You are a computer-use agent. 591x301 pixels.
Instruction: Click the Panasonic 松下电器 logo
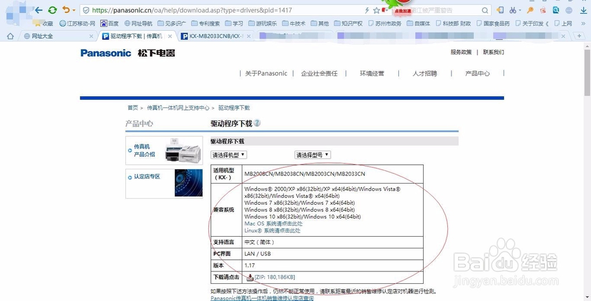[128, 53]
